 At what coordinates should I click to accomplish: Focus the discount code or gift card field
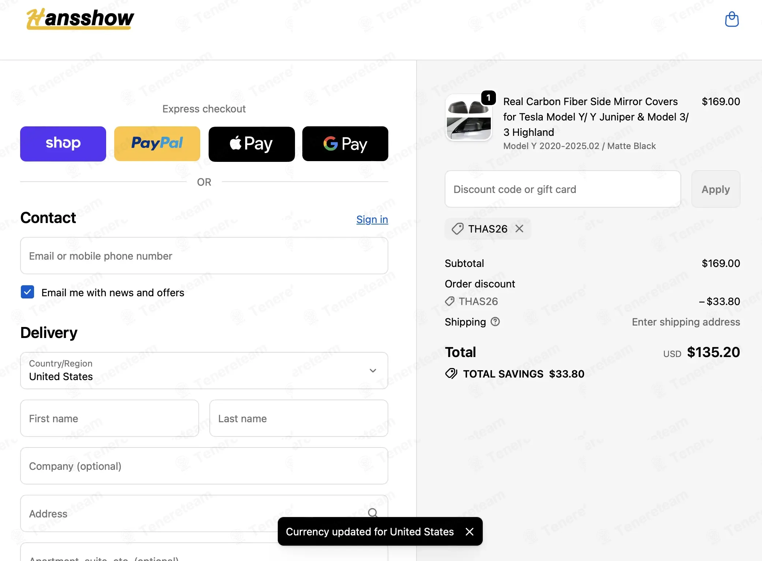coord(563,189)
